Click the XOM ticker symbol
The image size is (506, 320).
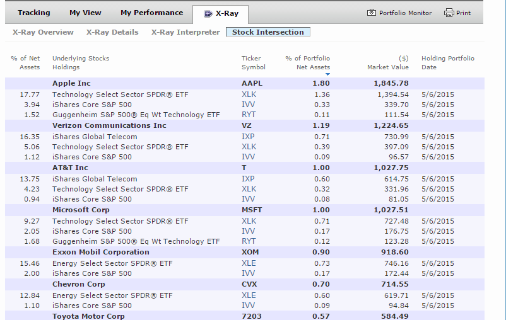coord(250,252)
